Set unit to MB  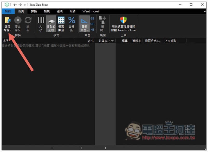pos(92,24)
